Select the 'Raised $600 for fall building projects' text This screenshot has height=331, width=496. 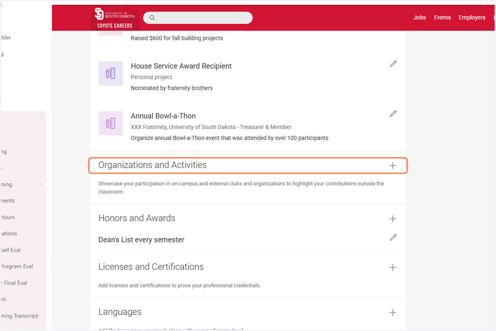point(177,38)
